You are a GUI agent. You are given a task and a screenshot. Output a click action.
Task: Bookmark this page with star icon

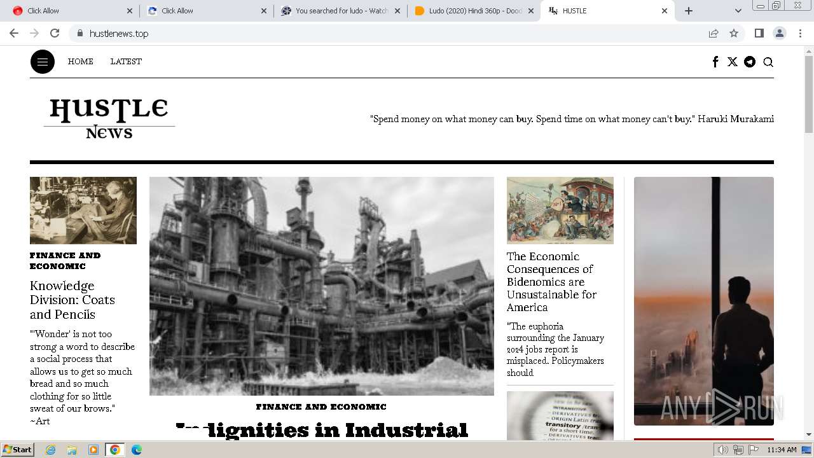point(734,33)
